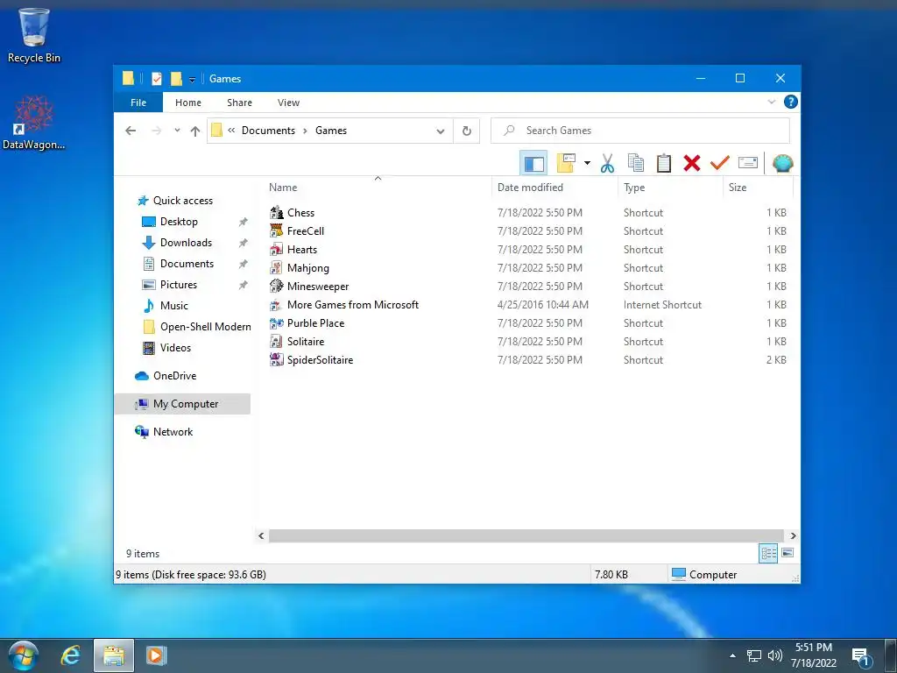Switch to the Share ribbon tab

239,103
